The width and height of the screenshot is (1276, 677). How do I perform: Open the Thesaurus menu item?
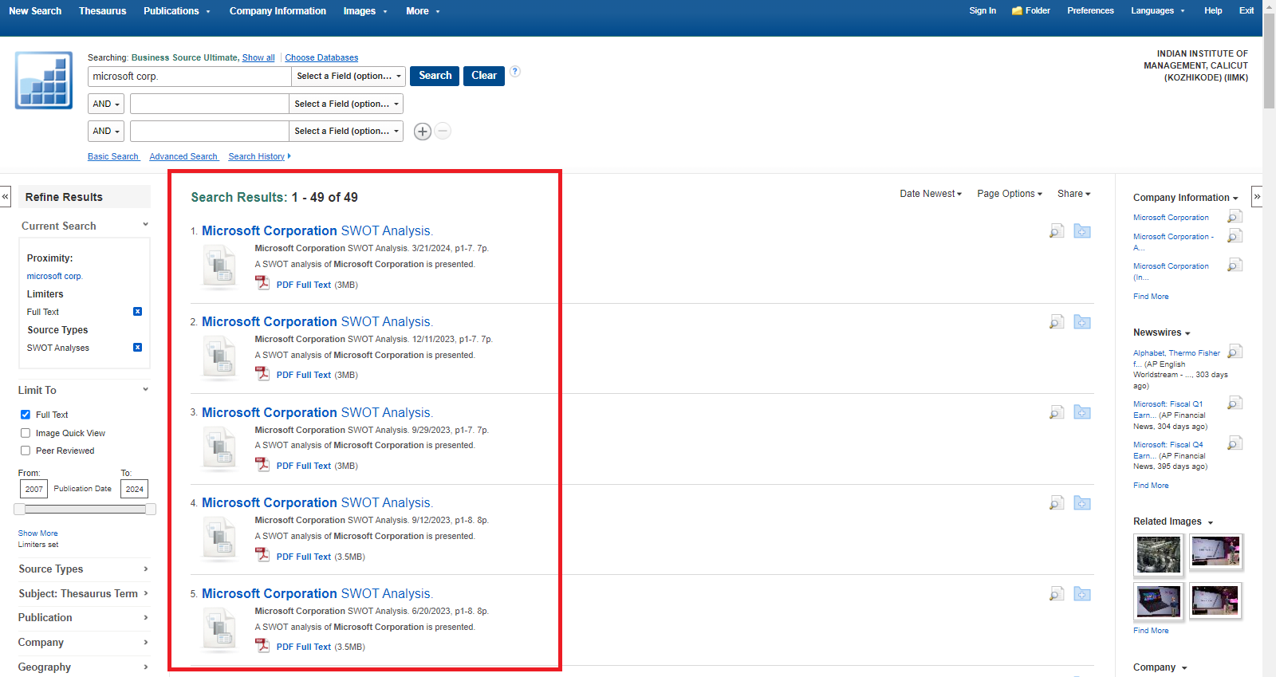tap(102, 11)
